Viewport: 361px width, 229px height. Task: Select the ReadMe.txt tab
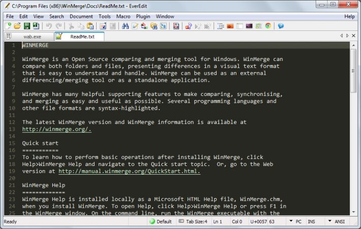79,37
